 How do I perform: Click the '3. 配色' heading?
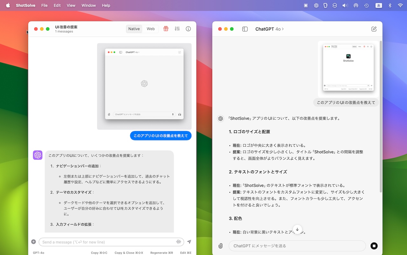pos(236,218)
